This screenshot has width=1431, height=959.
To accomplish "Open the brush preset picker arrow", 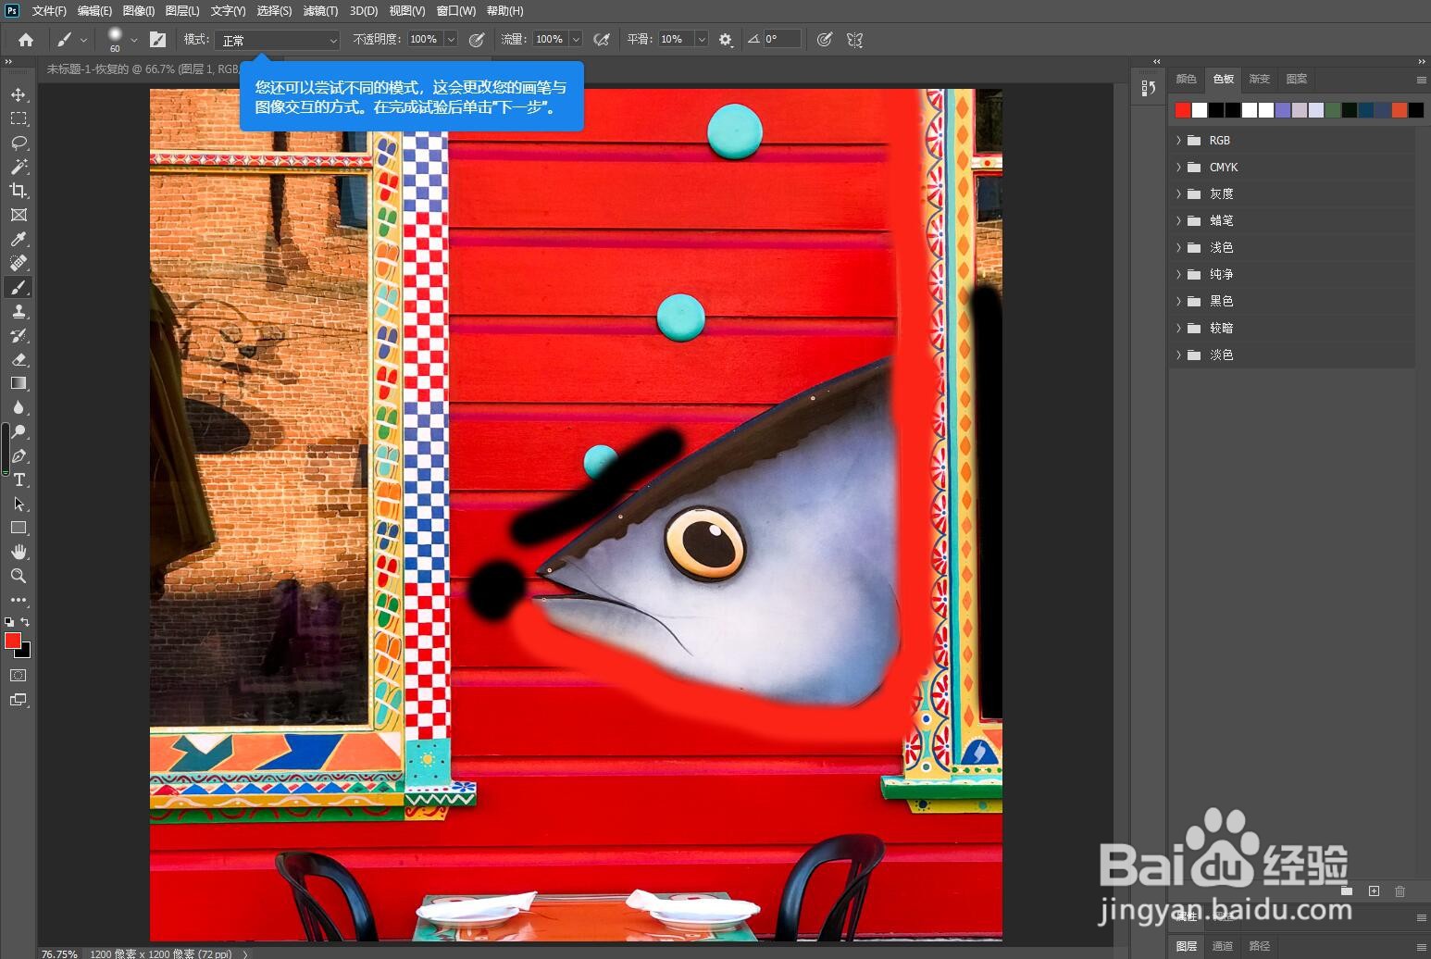I will click(x=134, y=40).
